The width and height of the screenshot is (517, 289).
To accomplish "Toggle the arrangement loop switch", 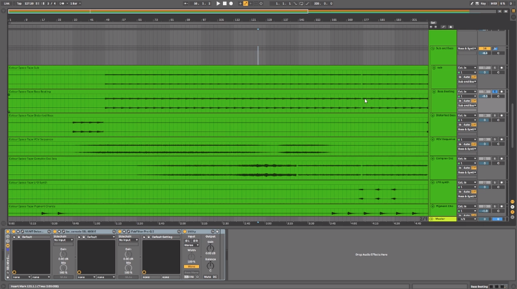I will 301,3.
